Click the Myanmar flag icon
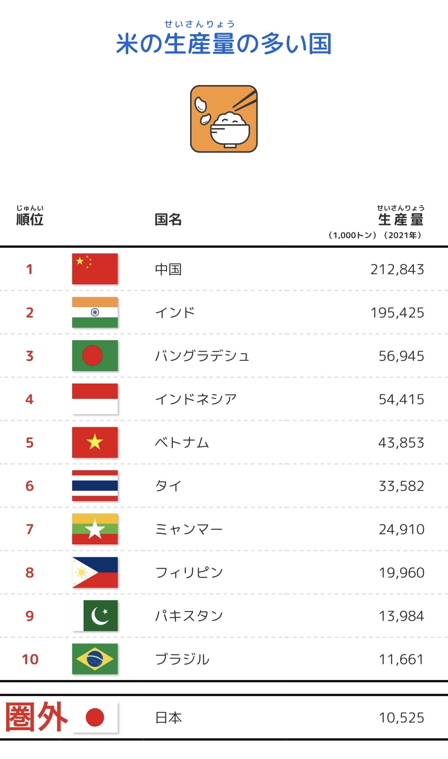The width and height of the screenshot is (448, 759). click(x=95, y=529)
